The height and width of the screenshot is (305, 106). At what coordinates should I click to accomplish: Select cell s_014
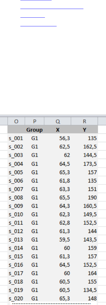pyautogui.click(x=16, y=248)
